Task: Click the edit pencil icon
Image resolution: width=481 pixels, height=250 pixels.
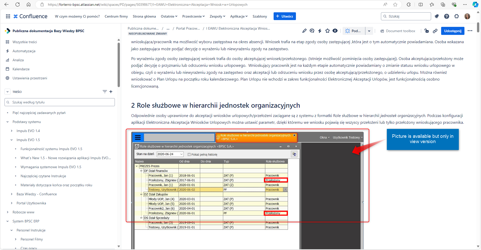Action: point(304,31)
